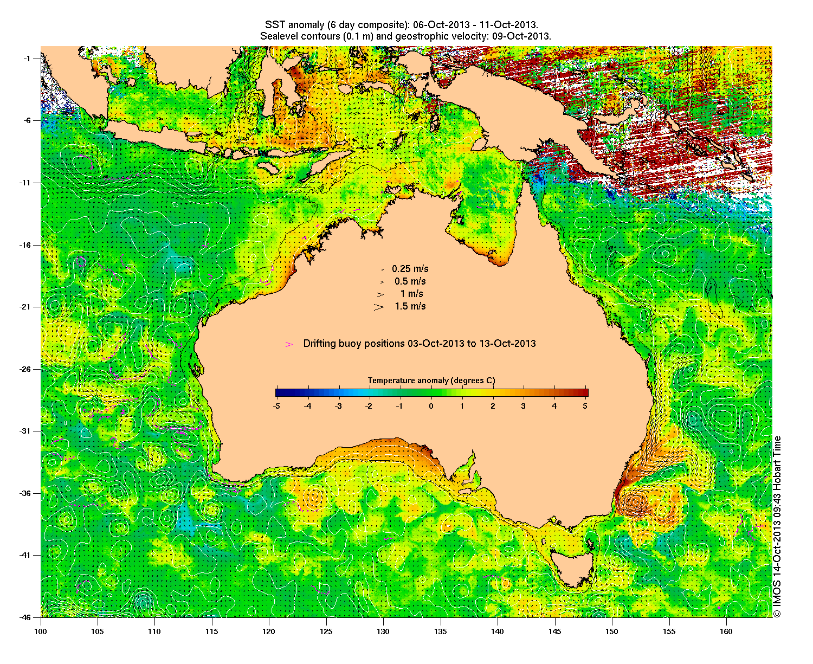Click the dark red end of the colorbar
Image resolution: width=813 pixels, height=664 pixels.
[585, 393]
